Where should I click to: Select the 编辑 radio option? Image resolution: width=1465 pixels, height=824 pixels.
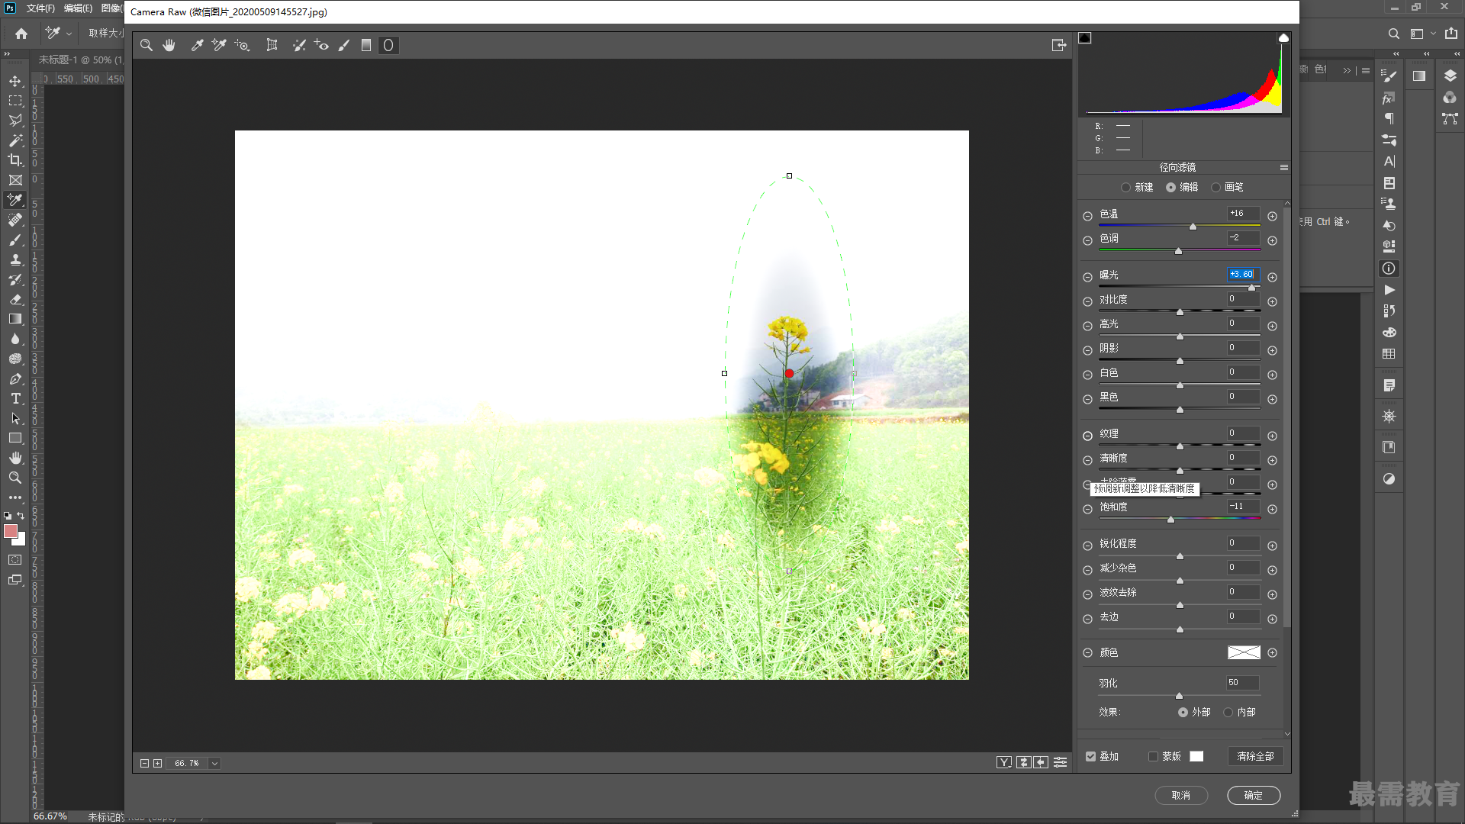point(1170,188)
